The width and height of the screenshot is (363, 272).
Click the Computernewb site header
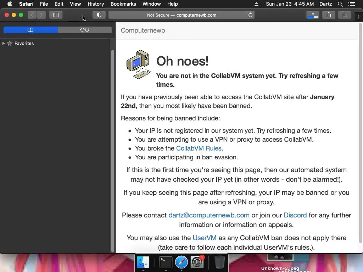(x=143, y=30)
